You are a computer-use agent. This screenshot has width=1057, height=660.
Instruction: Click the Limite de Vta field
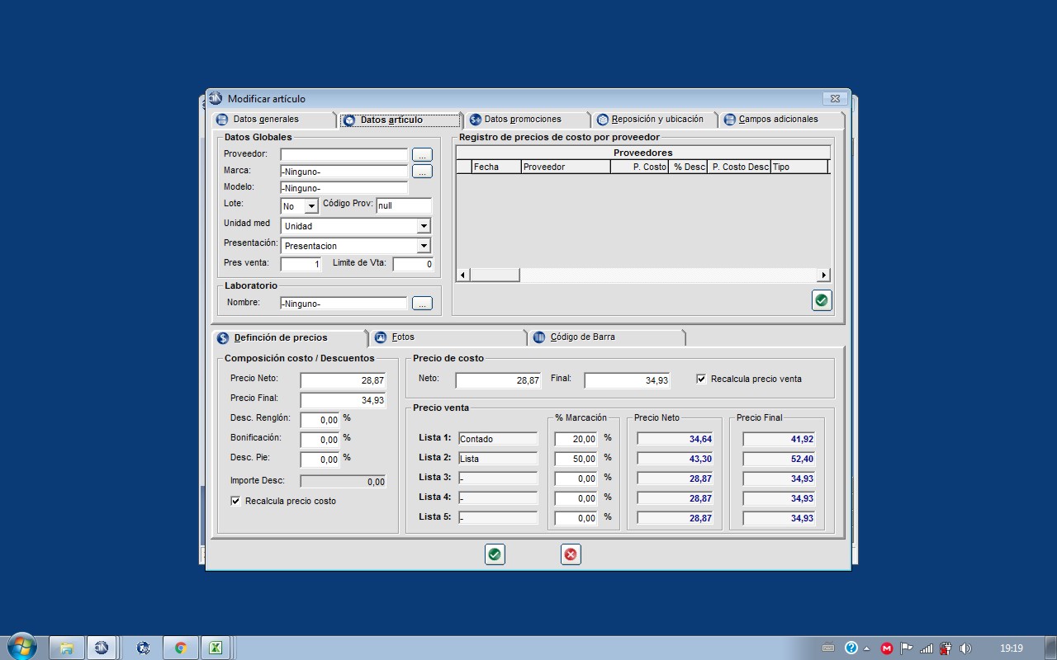413,265
